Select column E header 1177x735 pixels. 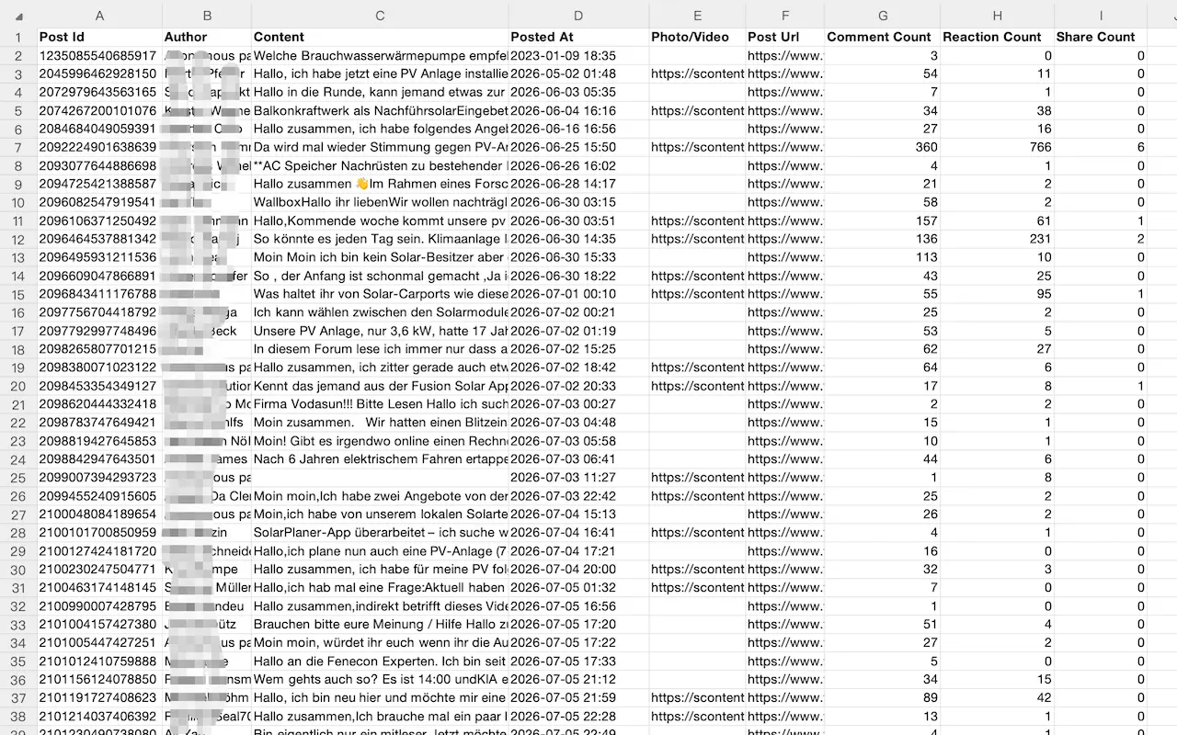[x=697, y=16]
